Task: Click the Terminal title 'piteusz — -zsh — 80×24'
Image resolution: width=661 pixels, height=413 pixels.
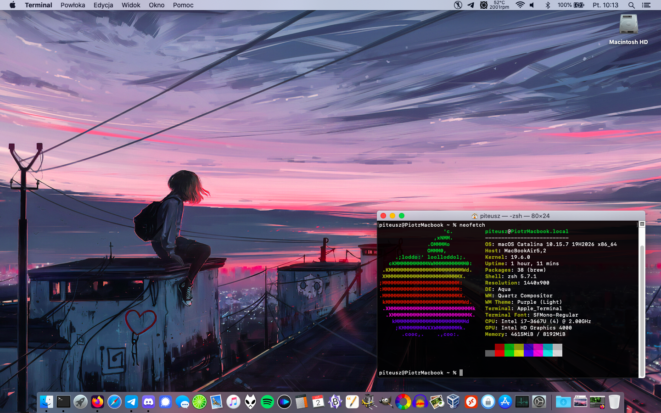Action: [x=515, y=216]
